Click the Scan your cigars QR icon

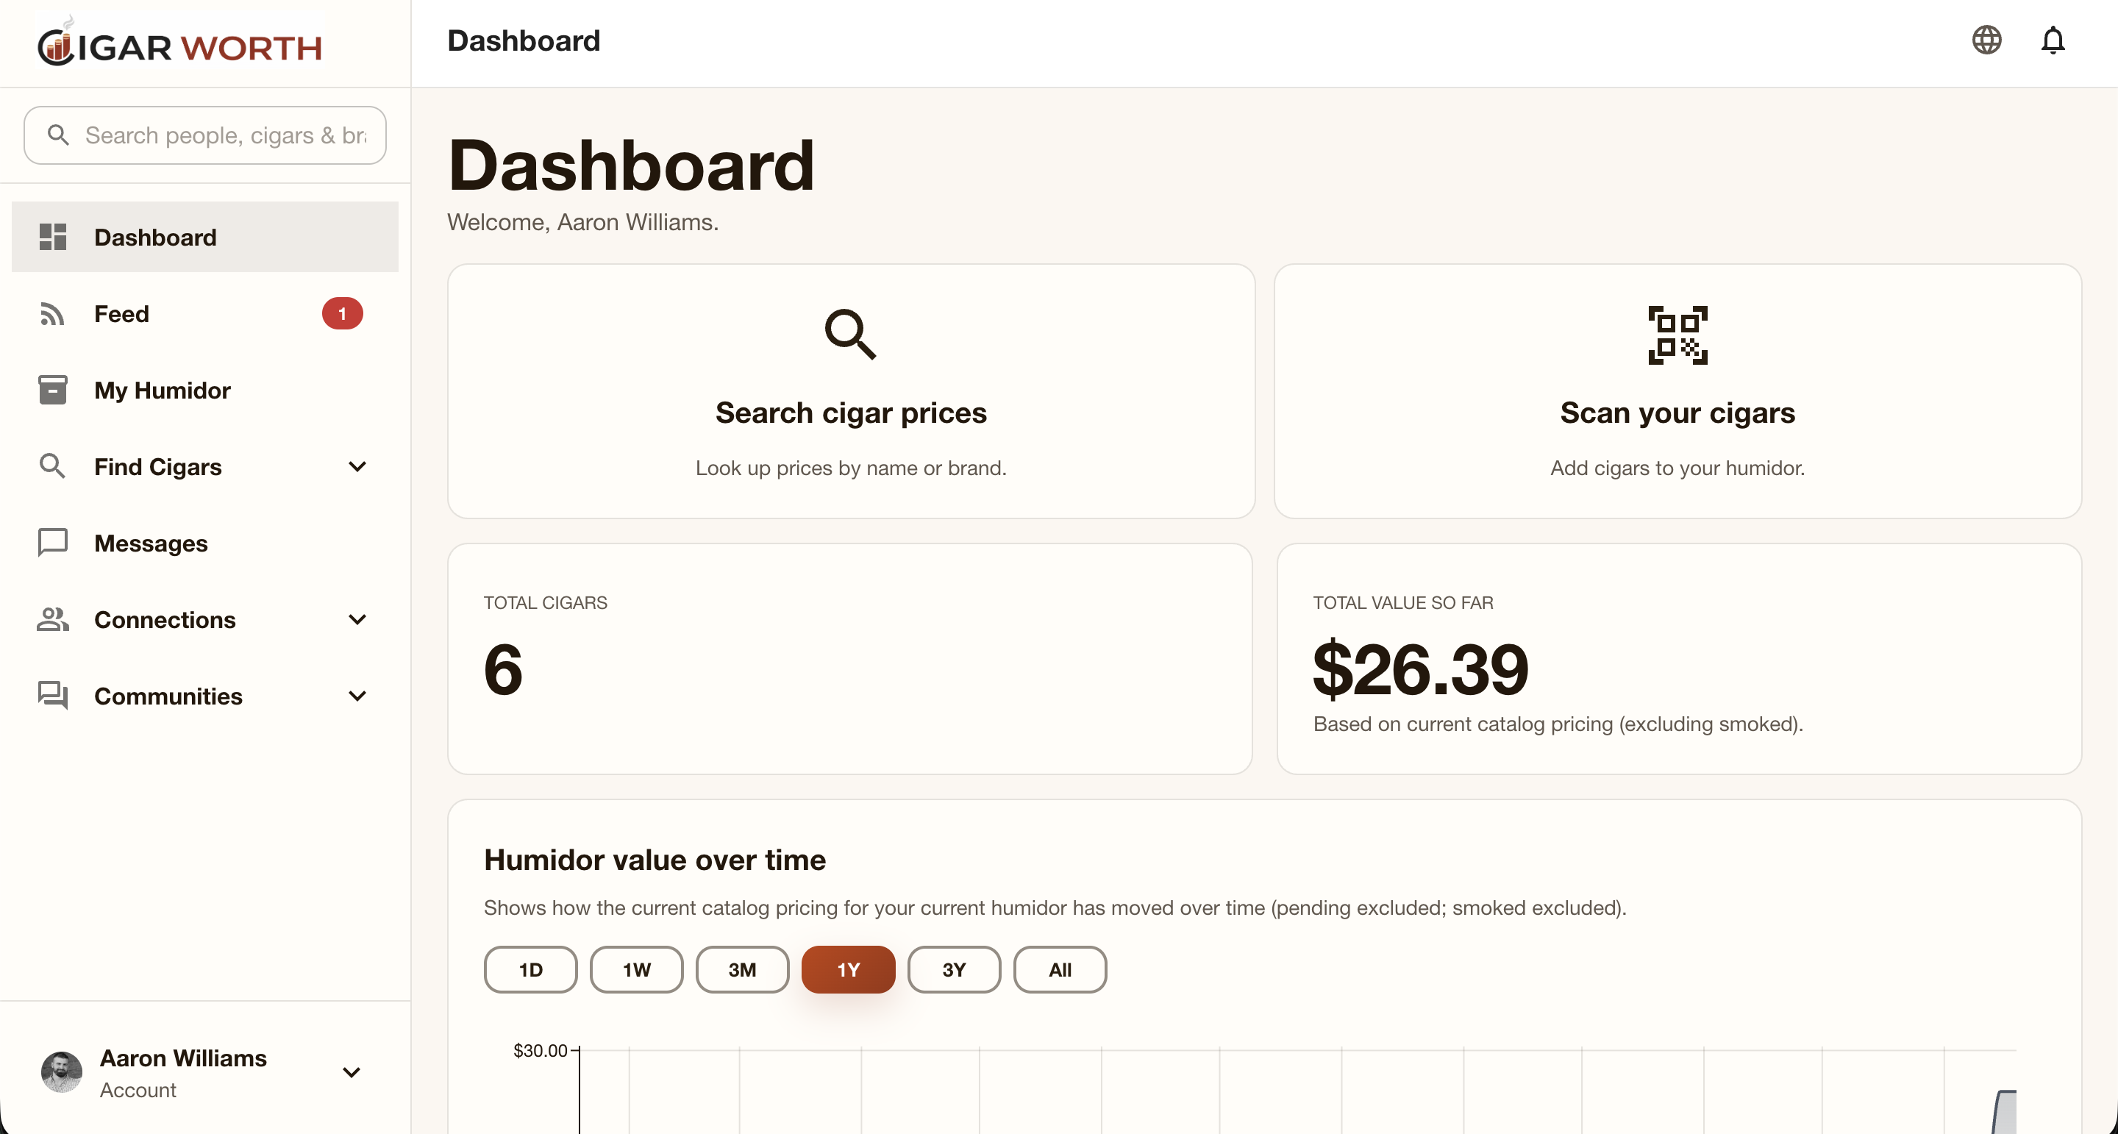click(x=1677, y=335)
